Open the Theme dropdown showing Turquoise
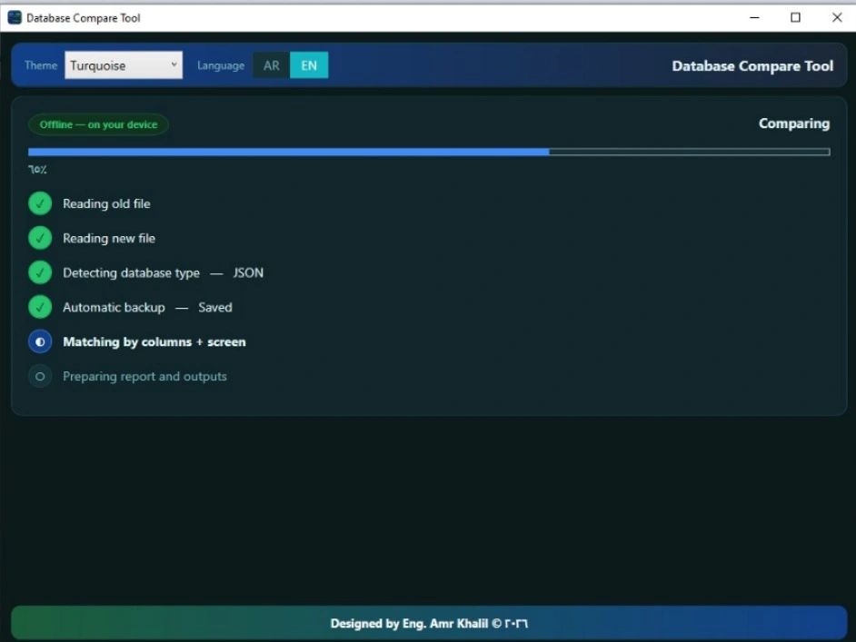The image size is (856, 642). point(124,65)
